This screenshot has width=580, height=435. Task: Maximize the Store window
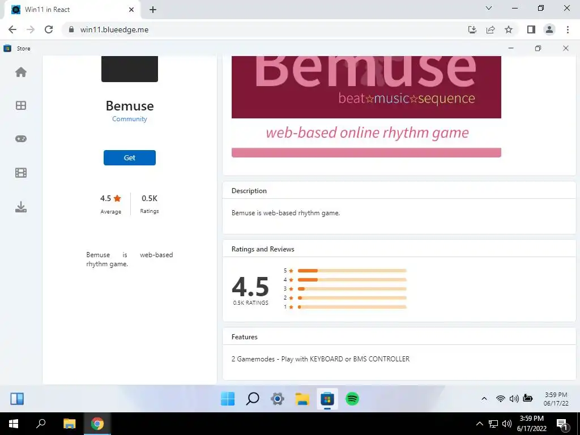coord(538,48)
